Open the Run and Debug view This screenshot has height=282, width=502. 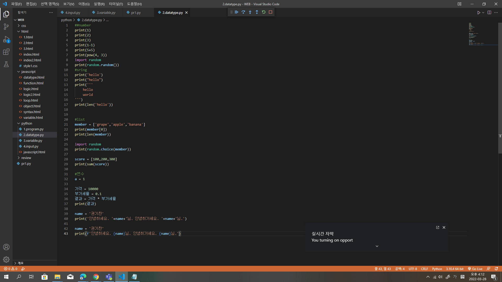(x=6, y=39)
